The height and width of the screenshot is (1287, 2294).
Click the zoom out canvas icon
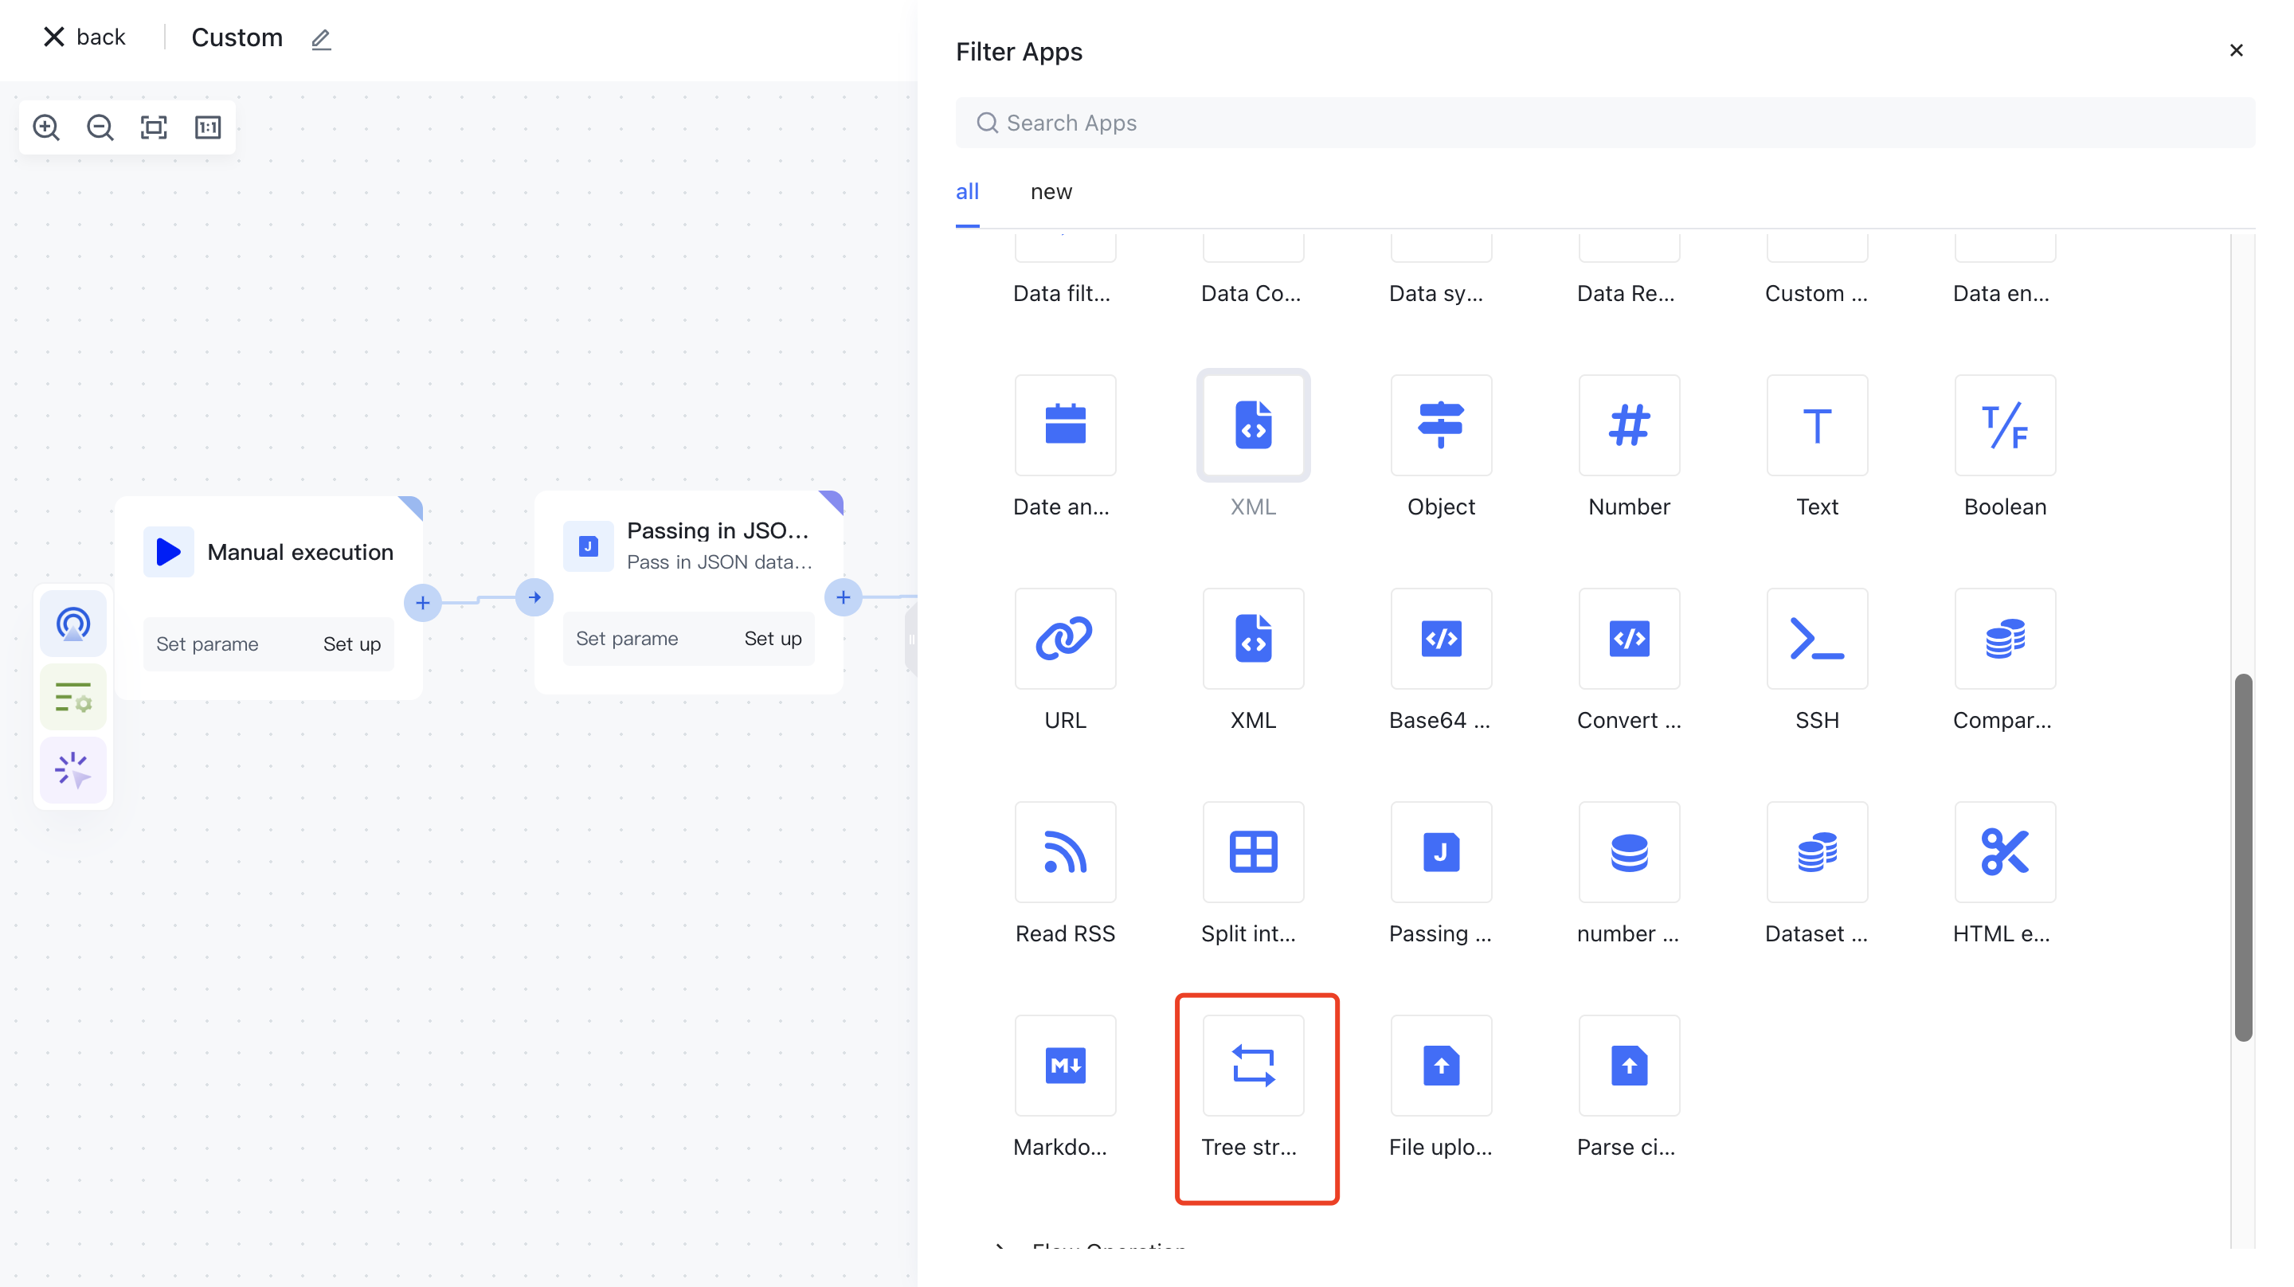point(100,127)
